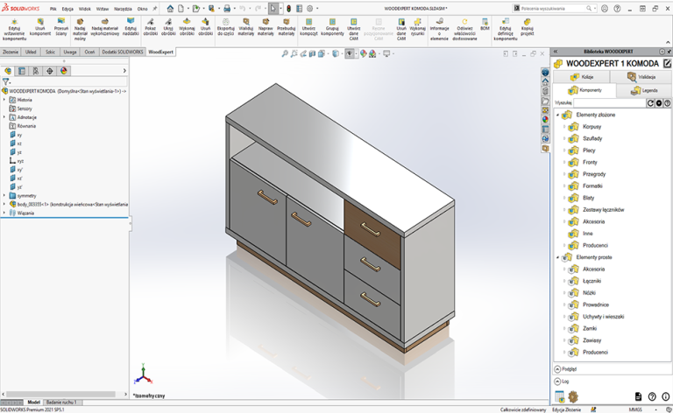Click the 'Utwórz dane CAM' icon
Image resolution: width=673 pixels, height=413 pixels.
353,21
